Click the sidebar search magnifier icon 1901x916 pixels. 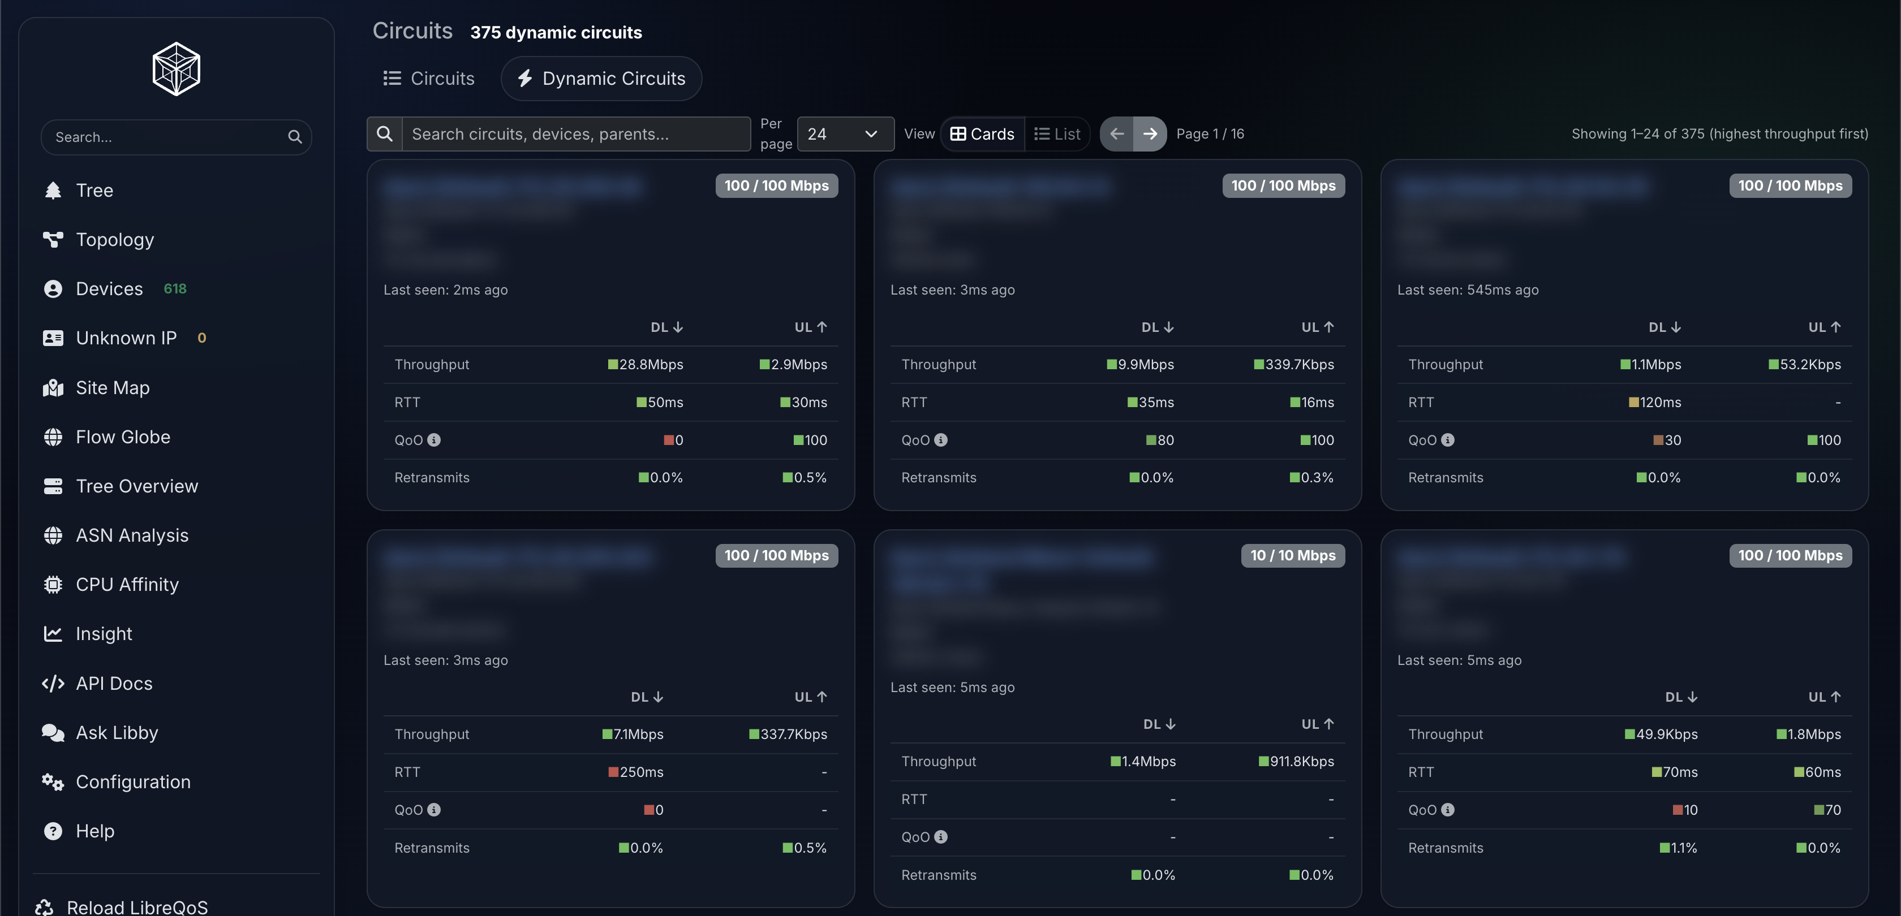294,136
